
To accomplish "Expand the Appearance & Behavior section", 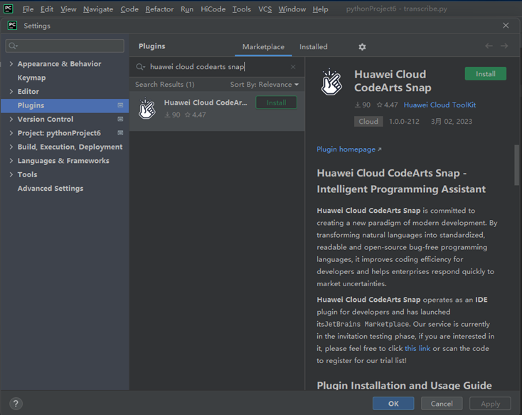I will pos(11,64).
